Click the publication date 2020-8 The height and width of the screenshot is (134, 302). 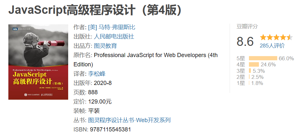pos(103,83)
